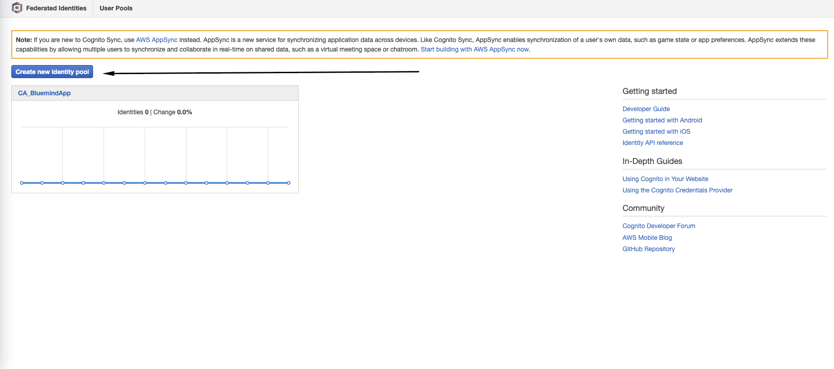Visit the Cognito Developer Forum

pos(659,226)
